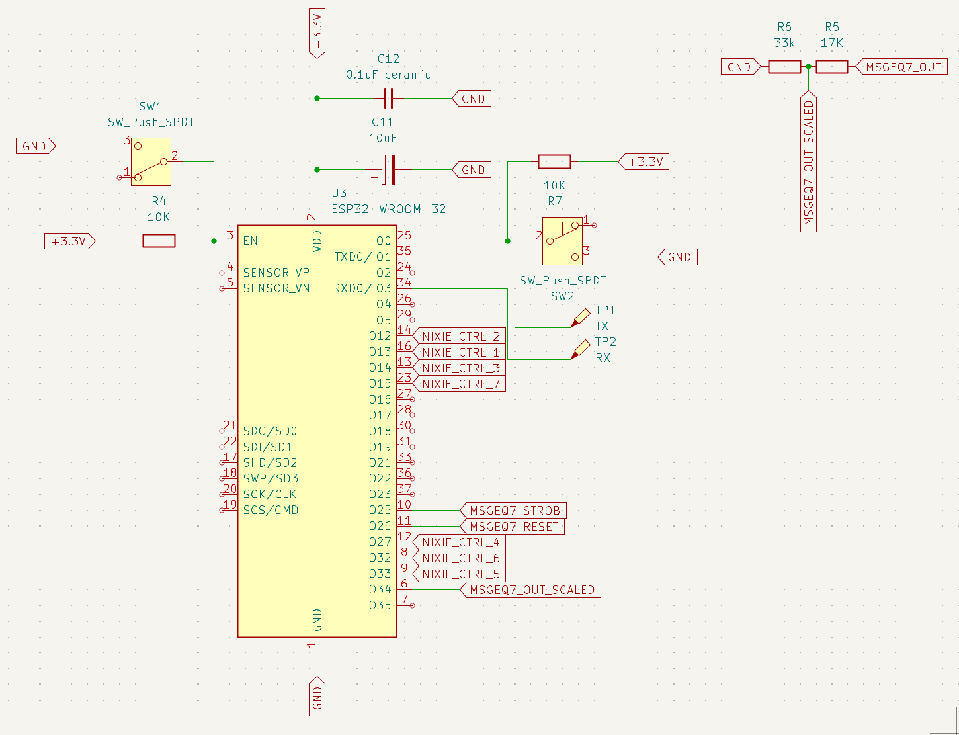
Task: Click the RXD0/IO3 pin name
Action: coord(362,288)
